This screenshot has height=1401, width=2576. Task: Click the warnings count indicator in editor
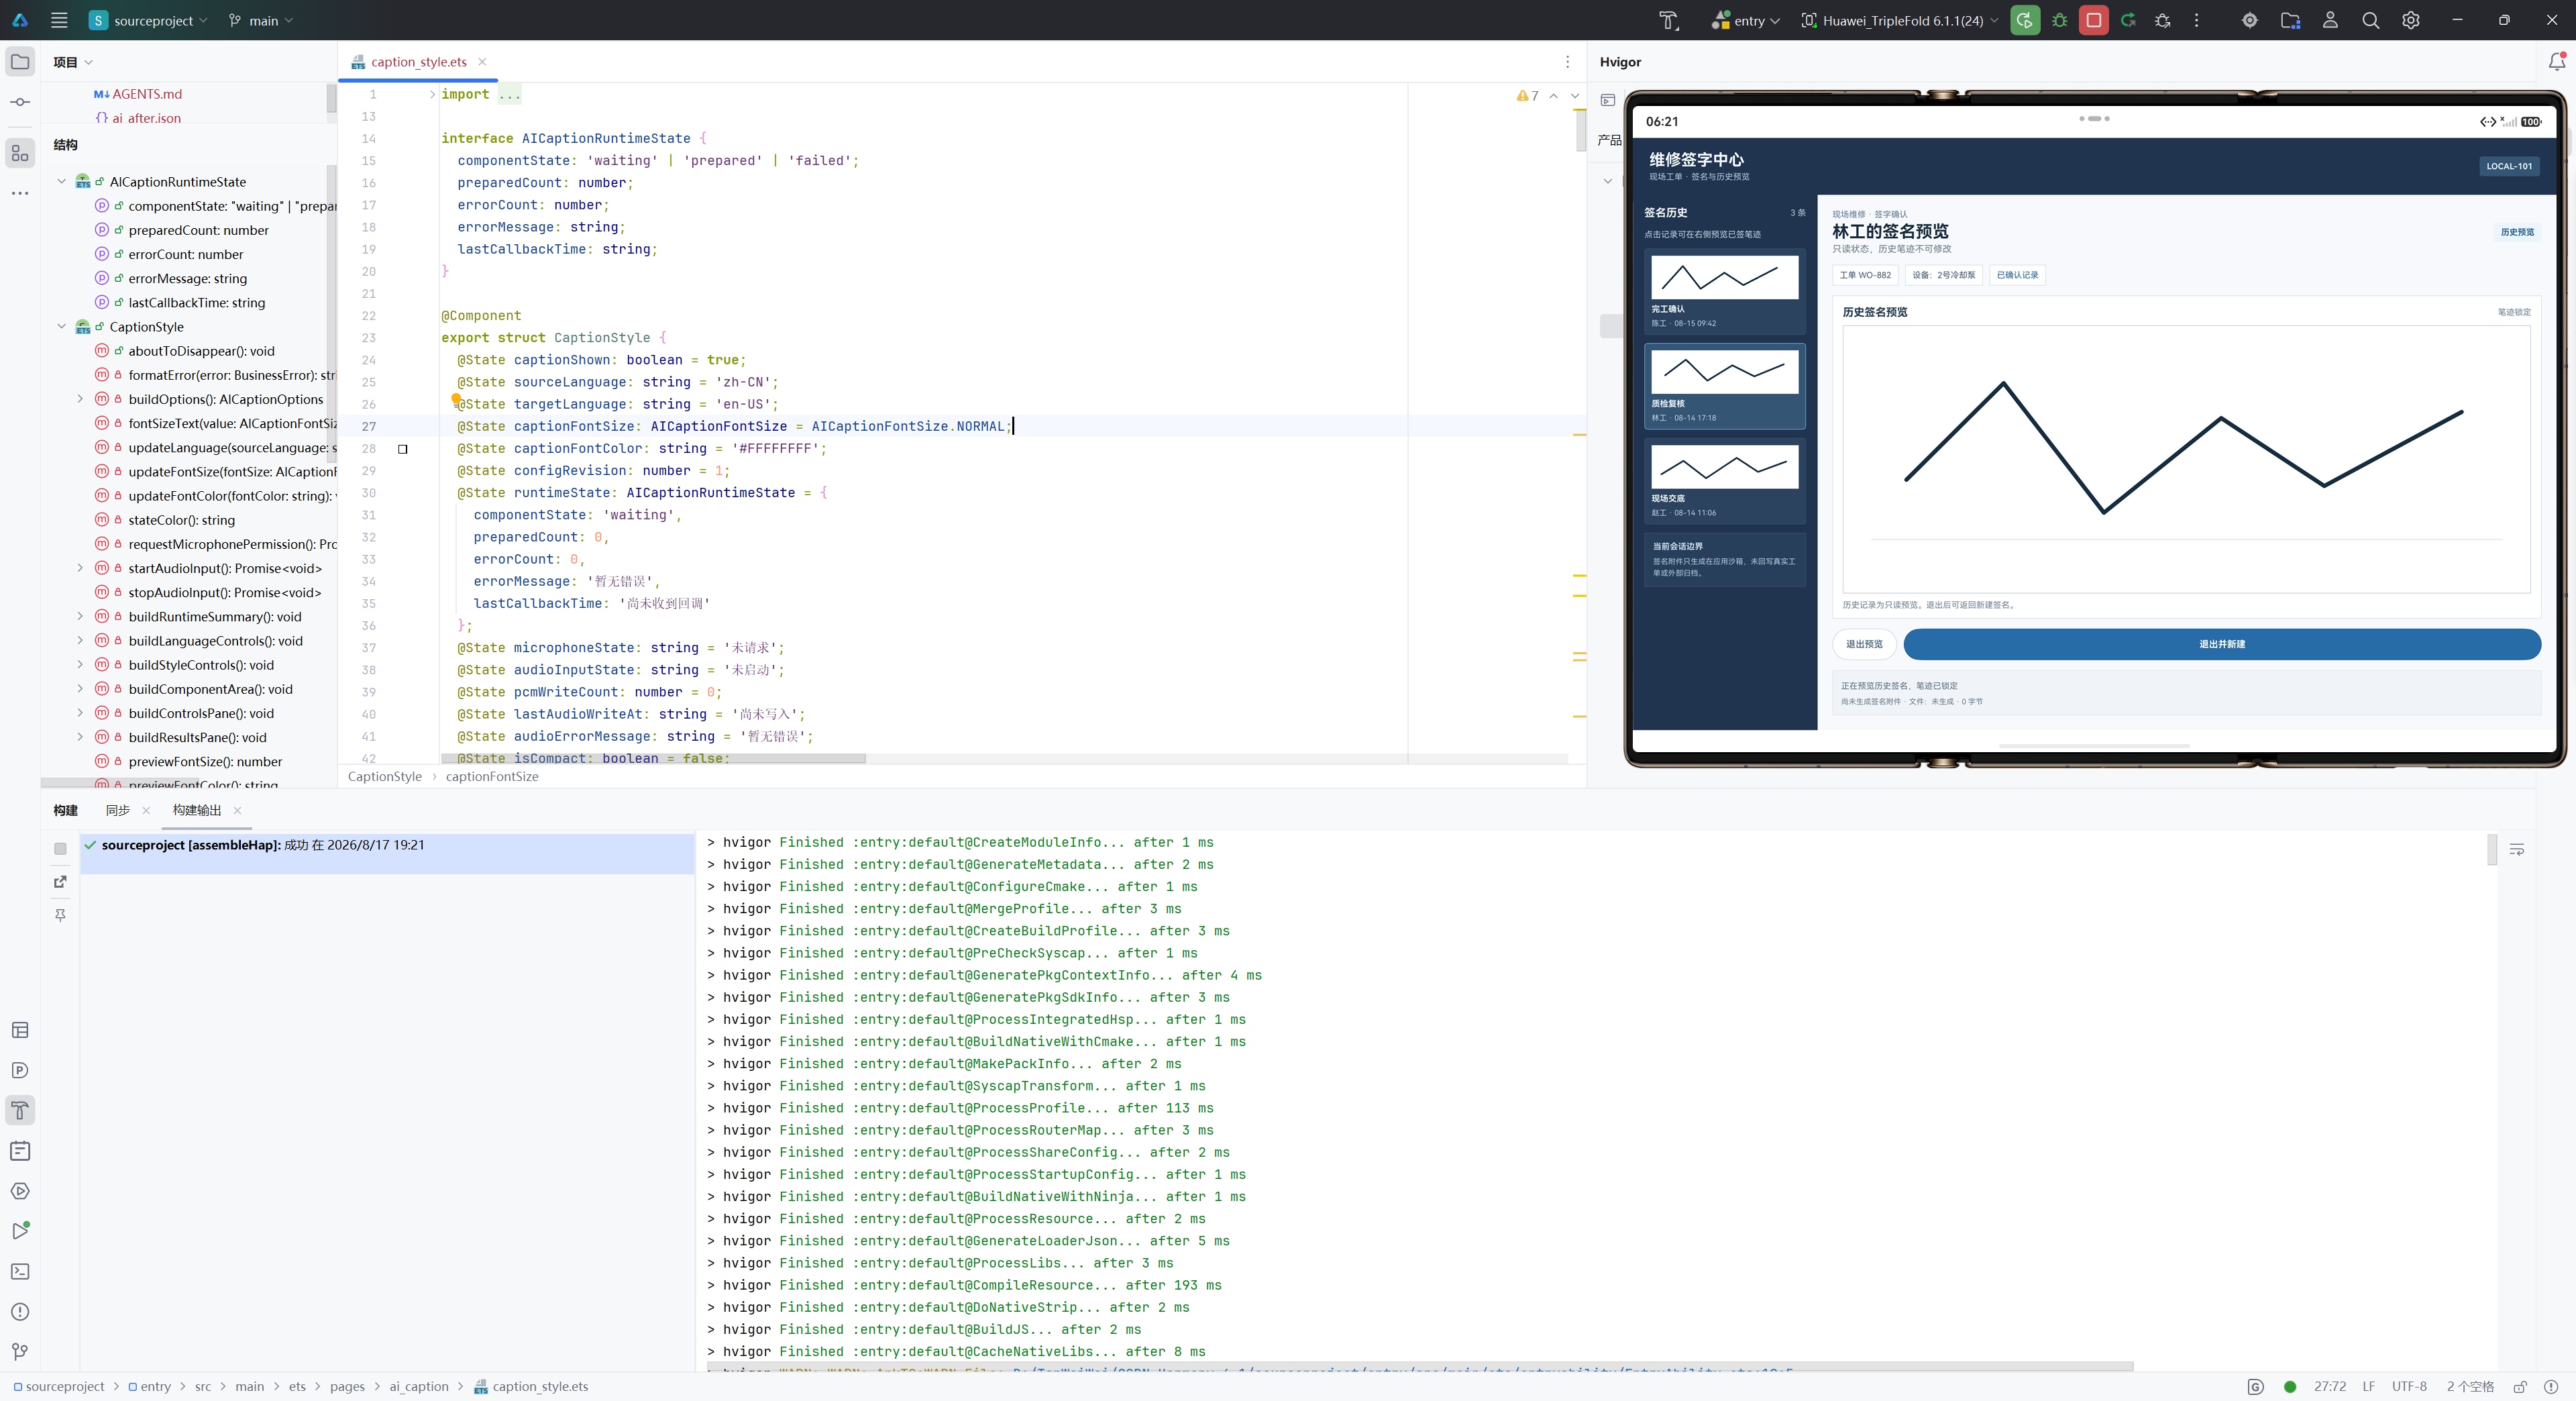1527,96
